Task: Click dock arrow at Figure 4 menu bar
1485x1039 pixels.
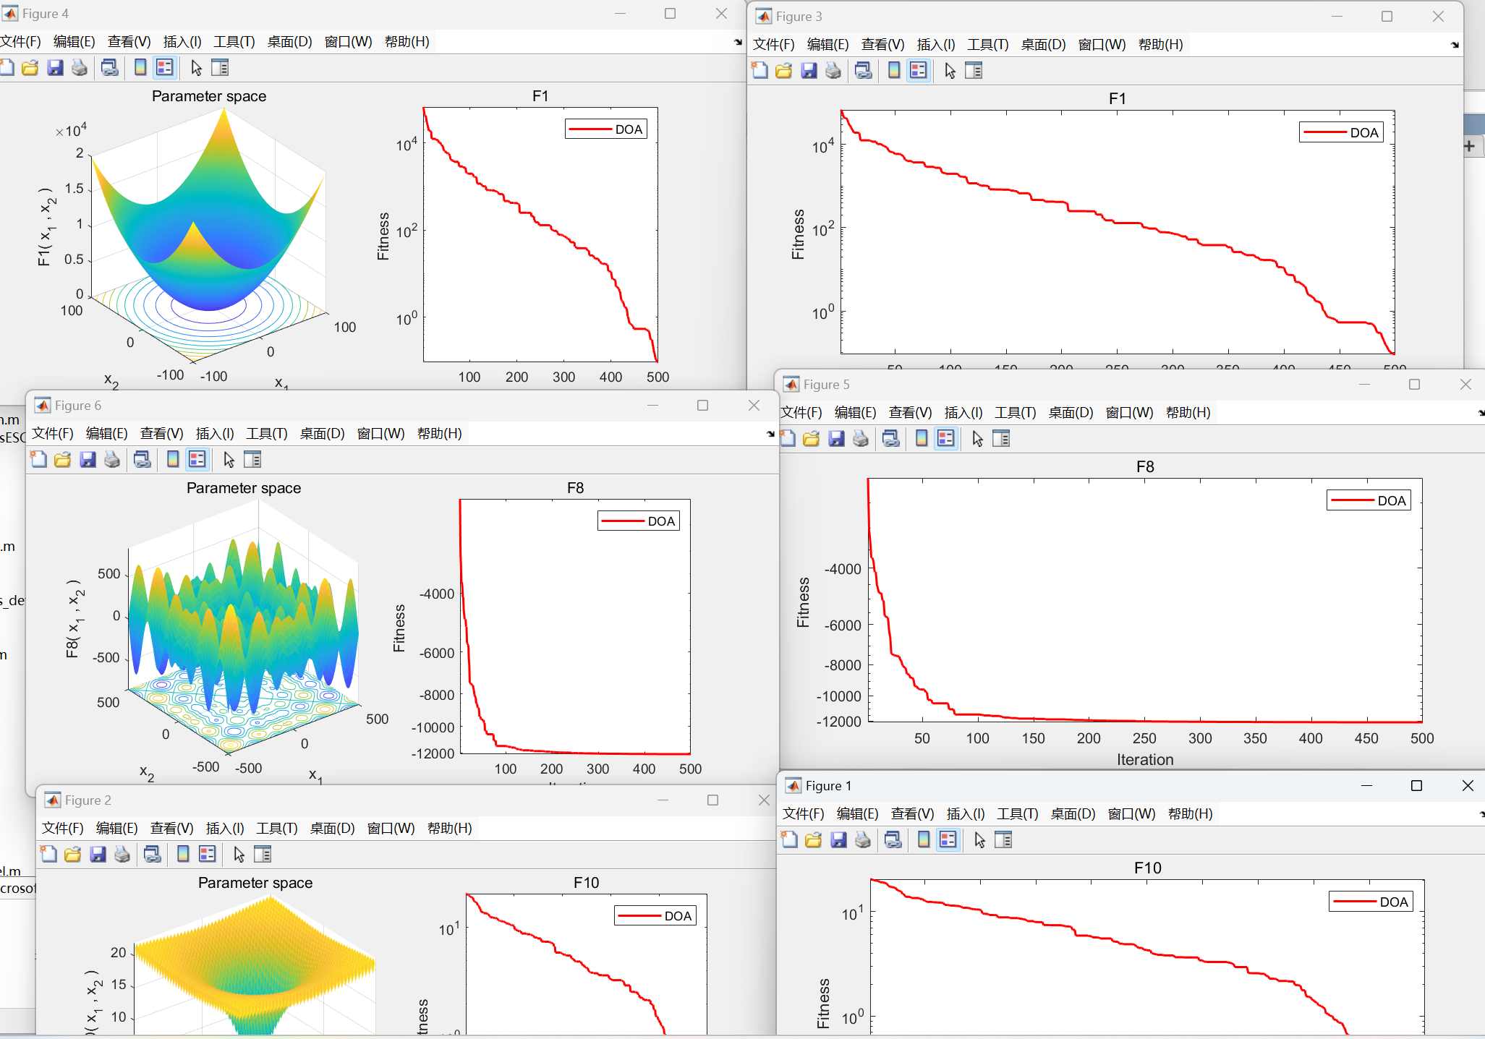Action: click(737, 42)
